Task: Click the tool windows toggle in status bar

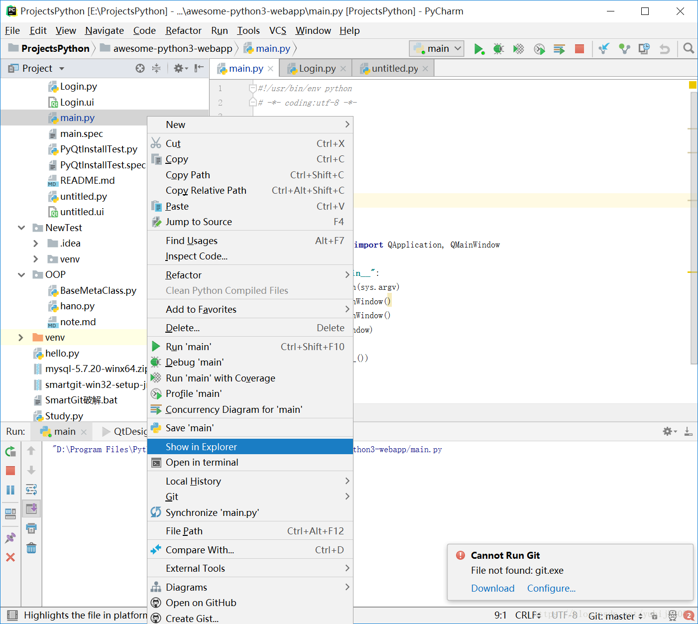Action: click(x=12, y=615)
